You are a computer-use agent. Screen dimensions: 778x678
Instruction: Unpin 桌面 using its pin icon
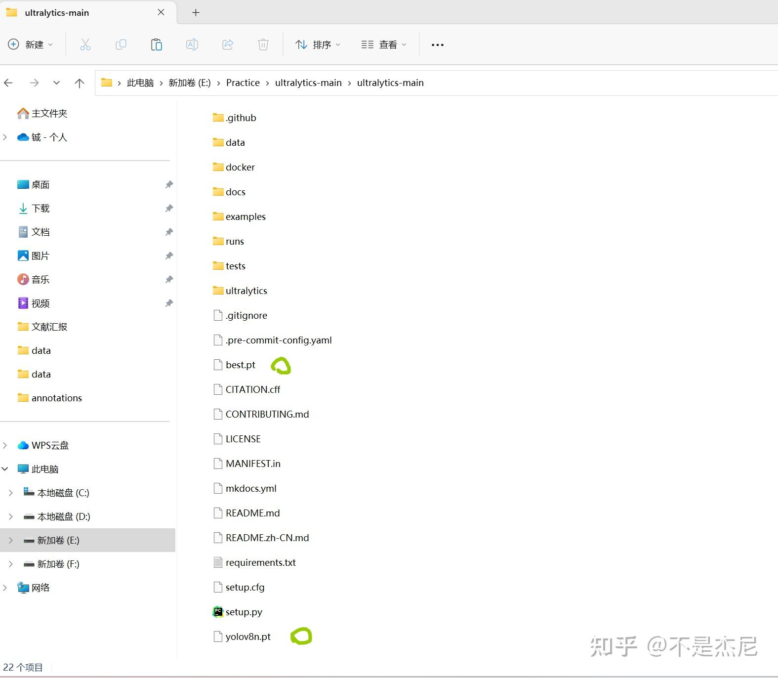coord(169,184)
